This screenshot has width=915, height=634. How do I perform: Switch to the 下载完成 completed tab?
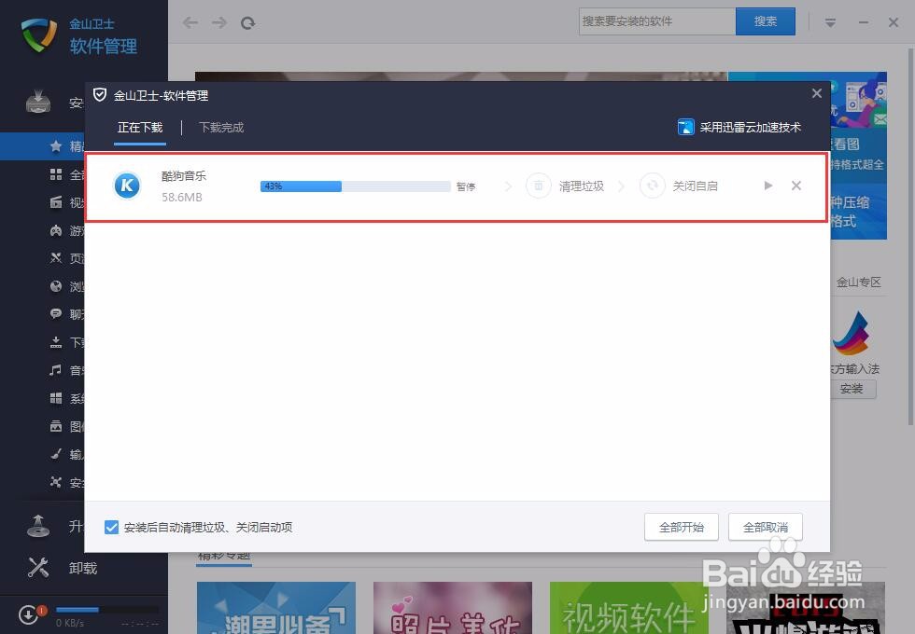pyautogui.click(x=220, y=128)
